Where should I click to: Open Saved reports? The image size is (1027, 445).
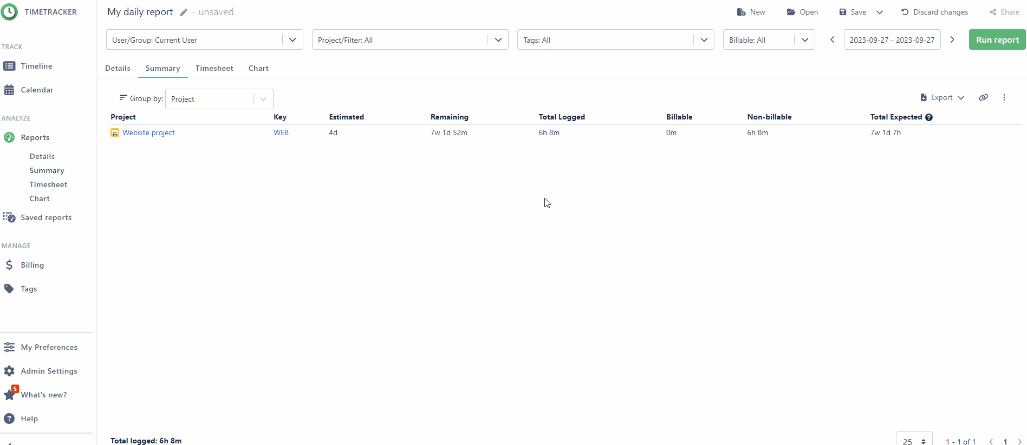45,217
